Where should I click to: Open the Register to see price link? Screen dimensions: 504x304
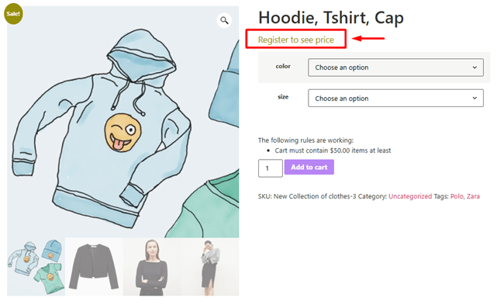[295, 40]
